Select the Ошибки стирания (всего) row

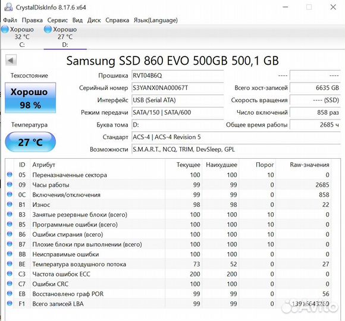click(x=168, y=234)
